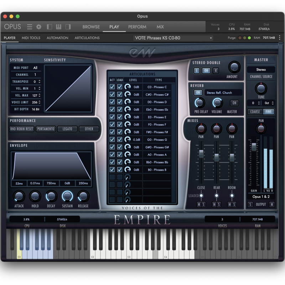285x285 pixels.
Task: Click the Voice Limit stepper arrows
Action: tap(40, 102)
